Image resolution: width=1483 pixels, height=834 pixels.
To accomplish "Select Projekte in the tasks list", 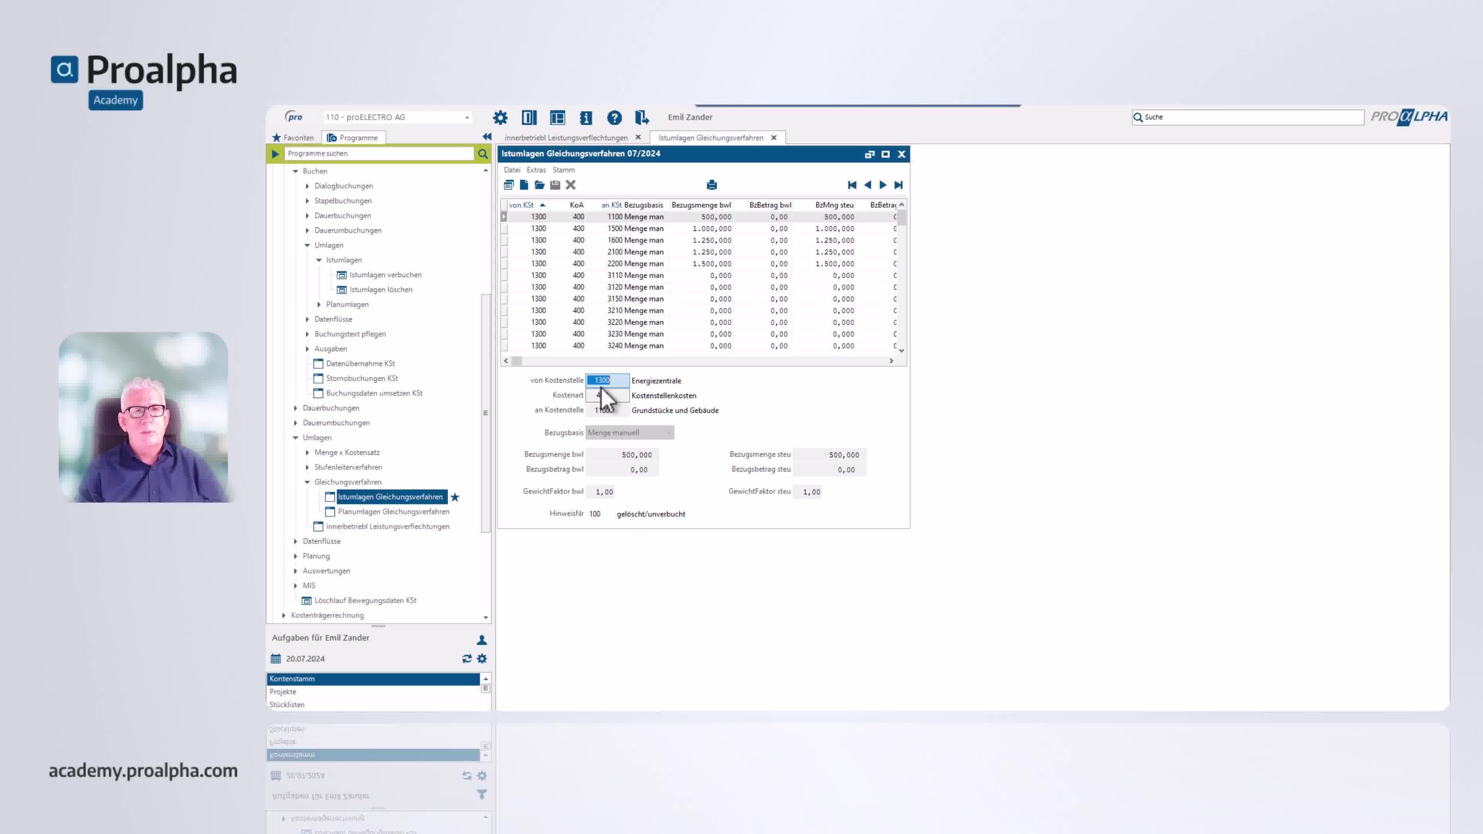I will (283, 691).
